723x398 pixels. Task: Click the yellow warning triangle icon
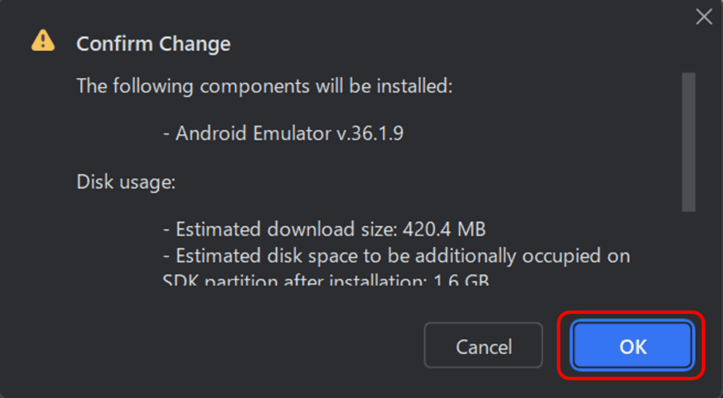[x=43, y=40]
